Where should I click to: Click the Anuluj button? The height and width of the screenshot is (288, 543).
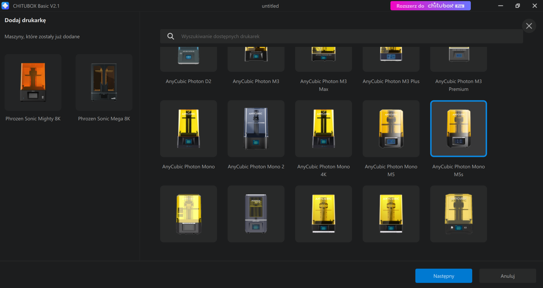[x=508, y=276]
